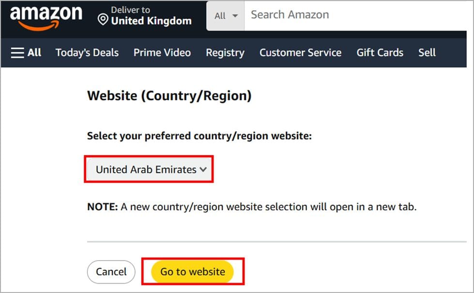Click the delivery location pin icon
Image resolution: width=474 pixels, height=293 pixels.
click(x=103, y=20)
